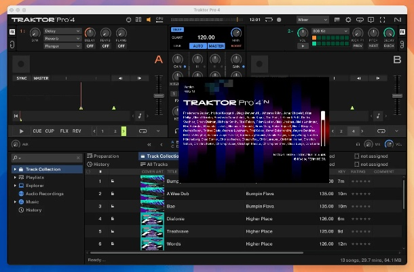Open the Mixer layout dropdown
This screenshot has width=414, height=272.
tap(313, 20)
